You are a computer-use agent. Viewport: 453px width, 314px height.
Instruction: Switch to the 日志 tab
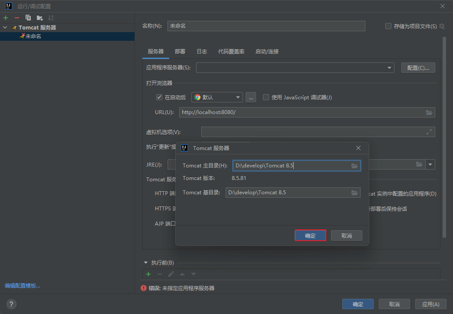pos(202,52)
